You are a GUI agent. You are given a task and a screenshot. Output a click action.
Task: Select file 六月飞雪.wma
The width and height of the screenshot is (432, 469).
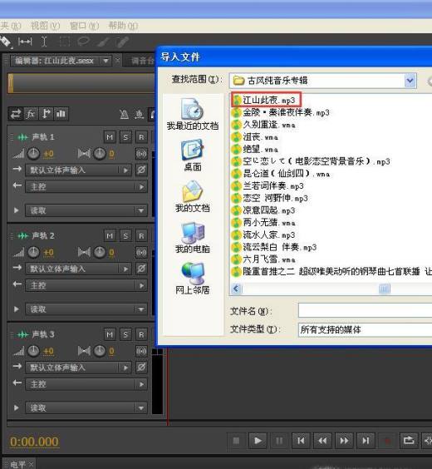click(264, 259)
